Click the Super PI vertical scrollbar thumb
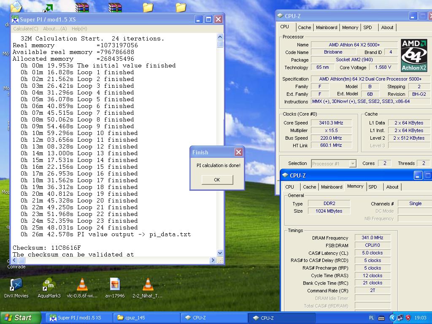 tap(220, 44)
